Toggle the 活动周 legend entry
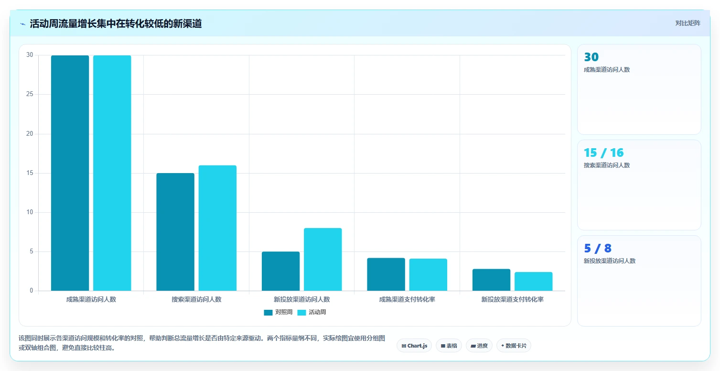The width and height of the screenshot is (720, 371). 312,312
